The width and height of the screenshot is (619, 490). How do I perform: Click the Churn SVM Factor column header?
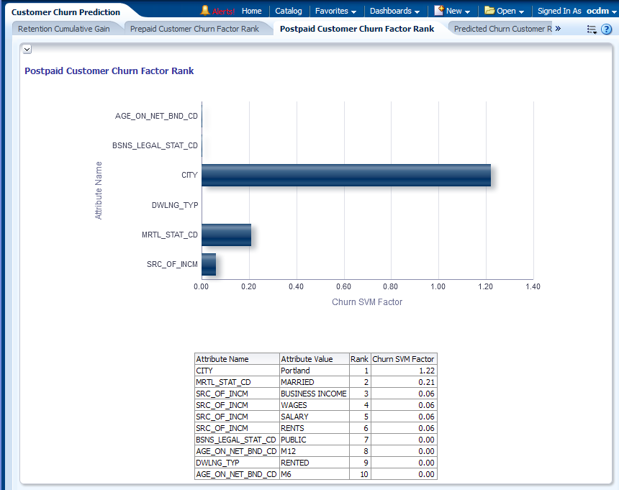(403, 359)
